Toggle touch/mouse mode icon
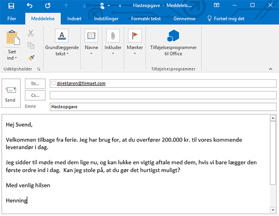 pyautogui.click(x=102, y=6)
